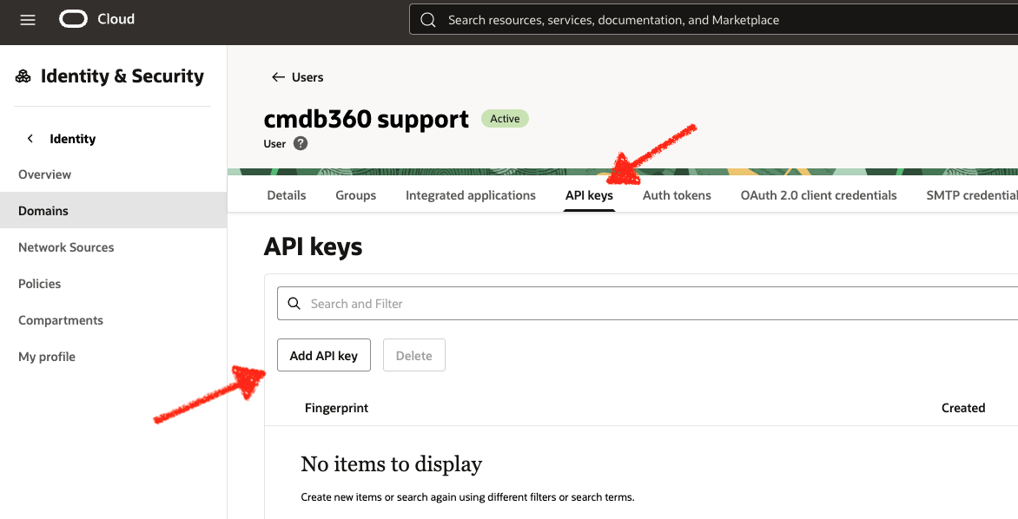Open the SMTP credentials tab
This screenshot has height=519, width=1018.
click(x=972, y=195)
